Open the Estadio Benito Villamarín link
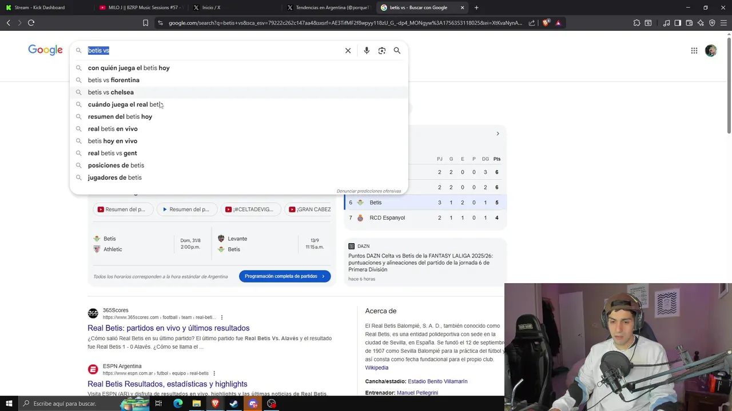 point(437,381)
